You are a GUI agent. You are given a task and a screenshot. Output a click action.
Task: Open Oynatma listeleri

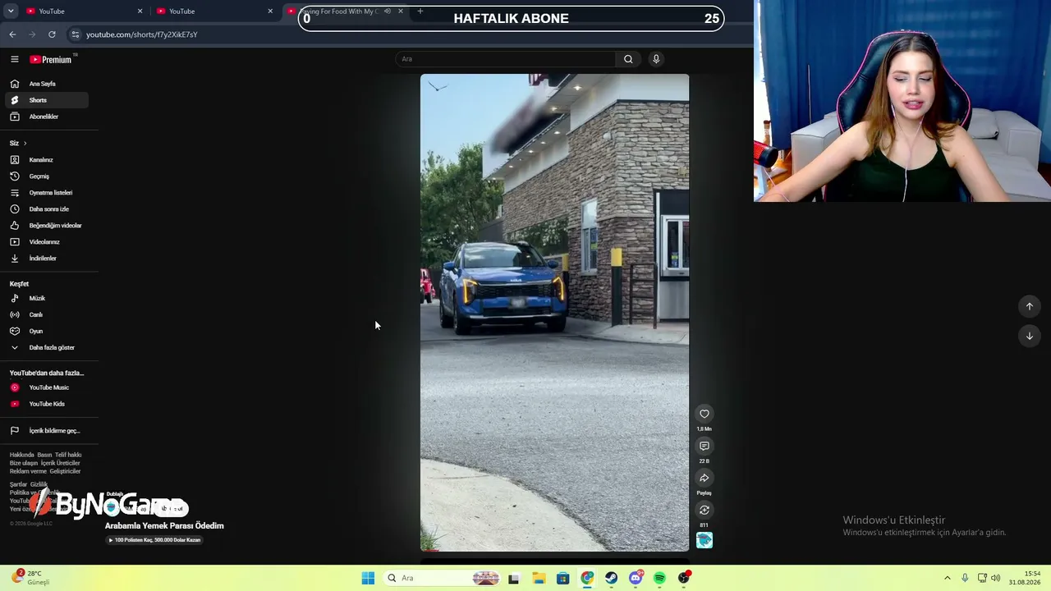pos(46,193)
